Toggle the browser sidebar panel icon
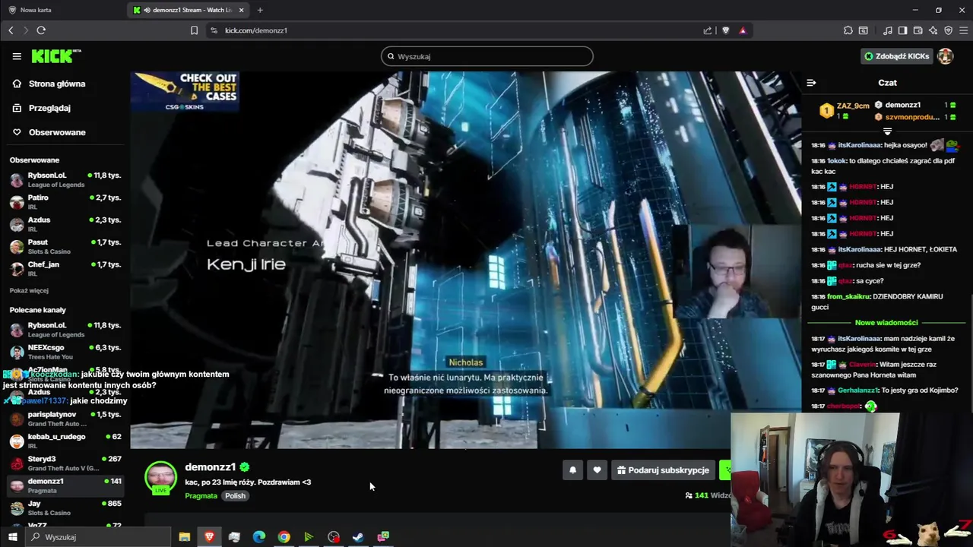The width and height of the screenshot is (973, 547). tap(902, 30)
